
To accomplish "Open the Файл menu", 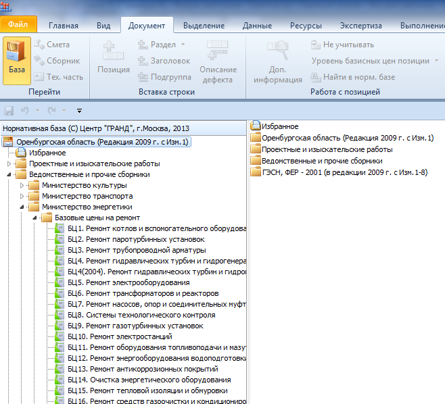I will coord(18,26).
